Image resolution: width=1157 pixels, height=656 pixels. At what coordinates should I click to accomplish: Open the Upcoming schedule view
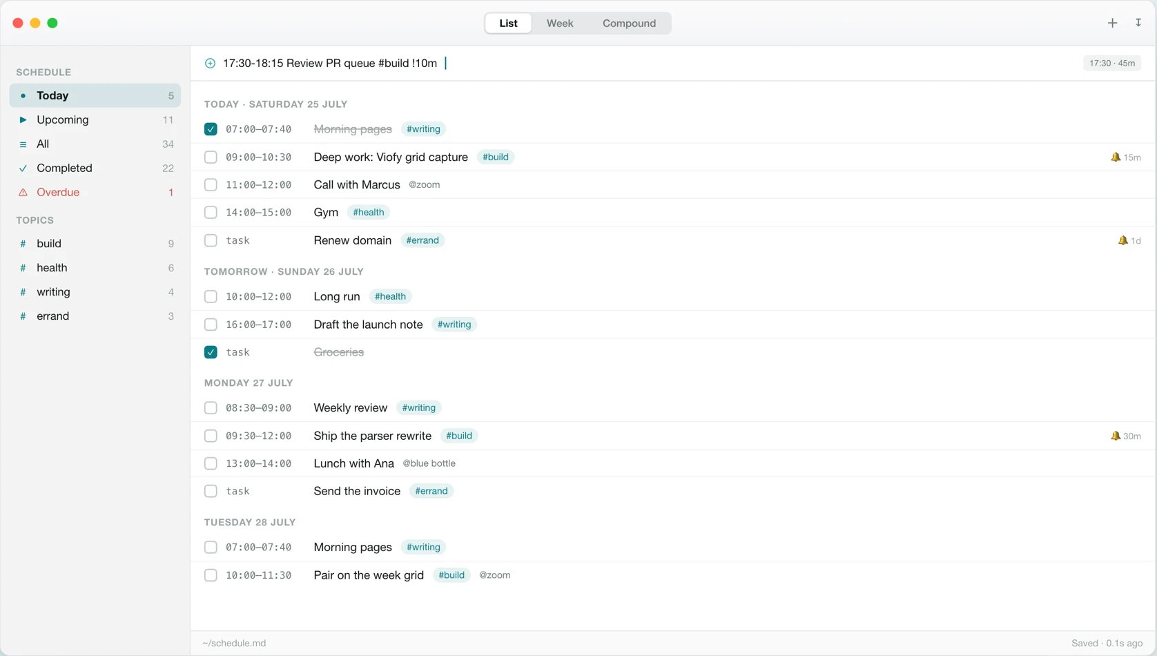point(95,120)
